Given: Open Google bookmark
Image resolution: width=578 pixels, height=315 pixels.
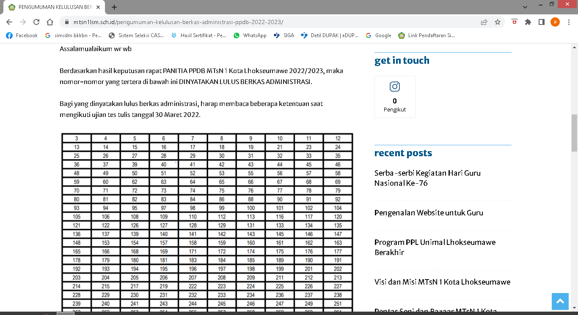Looking at the screenshot, I should point(379,35).
